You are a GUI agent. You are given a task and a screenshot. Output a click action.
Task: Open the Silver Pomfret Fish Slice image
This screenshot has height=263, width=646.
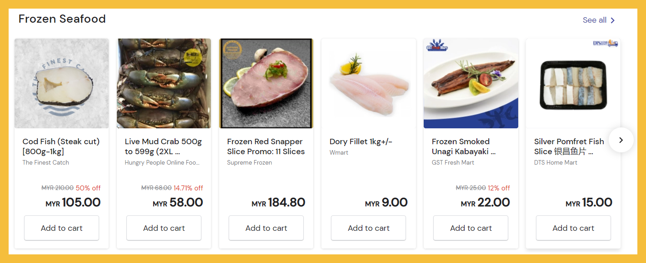tap(573, 83)
